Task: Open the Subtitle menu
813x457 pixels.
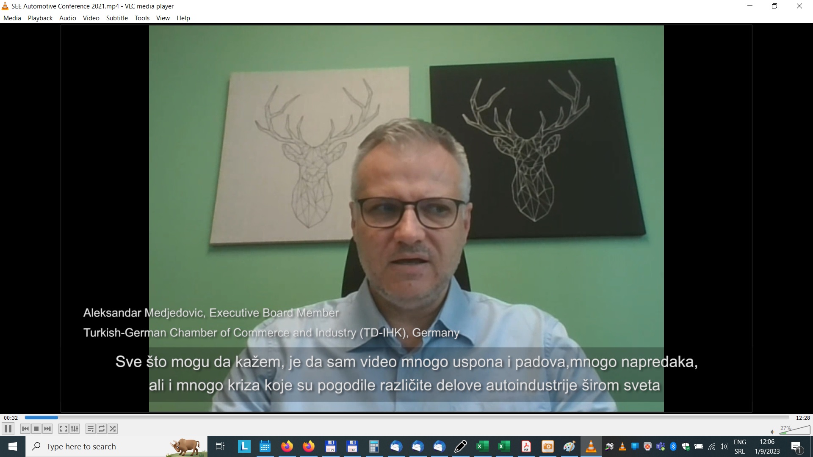Action: [x=117, y=18]
